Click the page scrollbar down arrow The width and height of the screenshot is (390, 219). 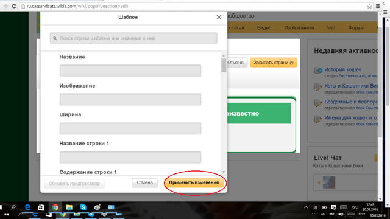(x=380, y=199)
